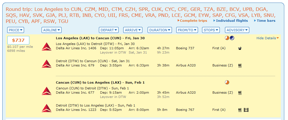Collapse the itinerary with Hide Details

tap(267, 38)
